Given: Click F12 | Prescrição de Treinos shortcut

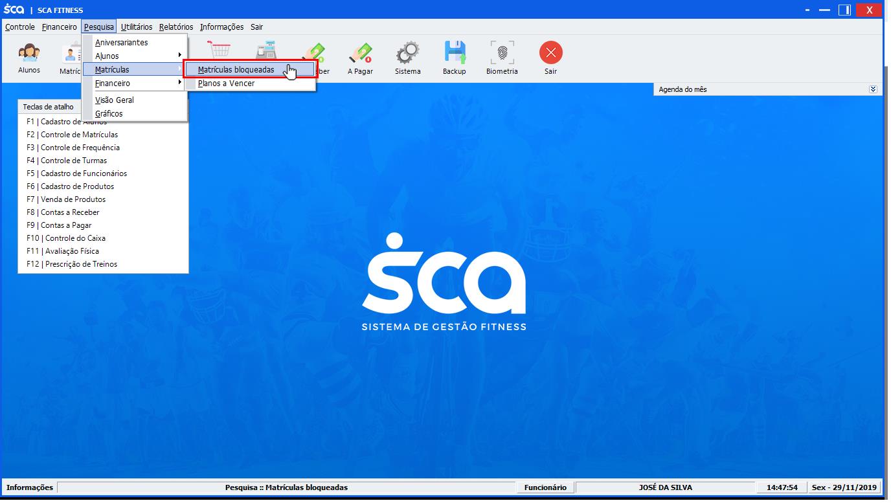Looking at the screenshot, I should pyautogui.click(x=72, y=264).
